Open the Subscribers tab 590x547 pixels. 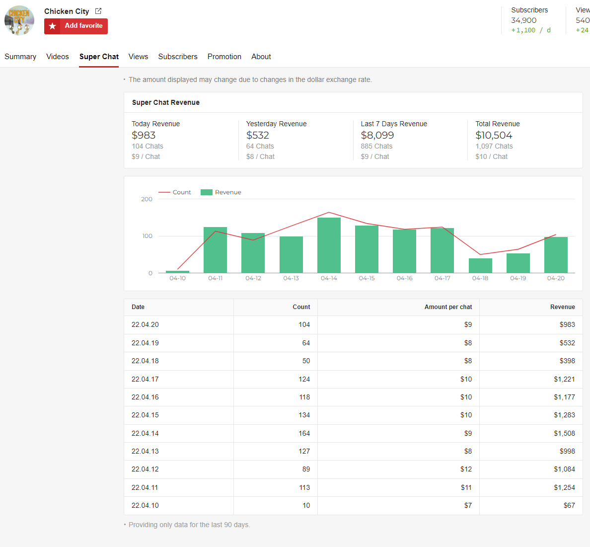coord(178,57)
